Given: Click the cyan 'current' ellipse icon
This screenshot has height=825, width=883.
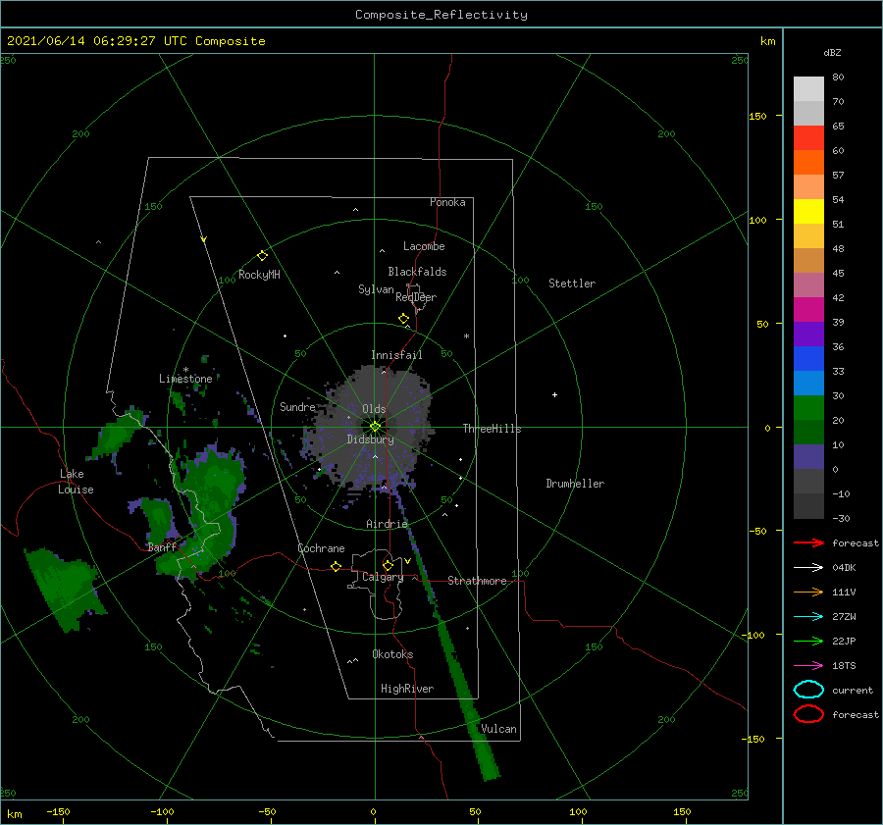Looking at the screenshot, I should click(808, 690).
